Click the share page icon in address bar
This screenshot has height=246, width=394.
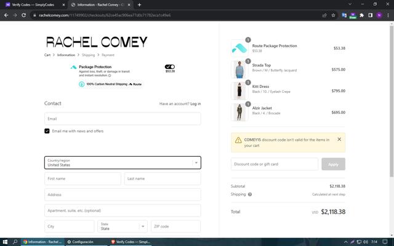(324, 15)
